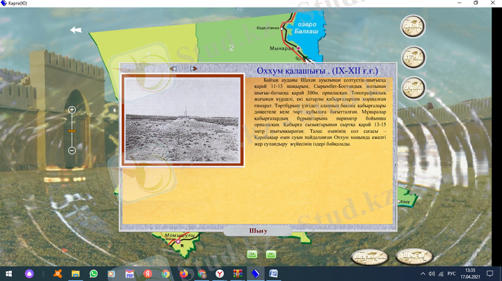Select Мынарал town marker on map
Screen dimensions: 502x281
[x=299, y=48]
